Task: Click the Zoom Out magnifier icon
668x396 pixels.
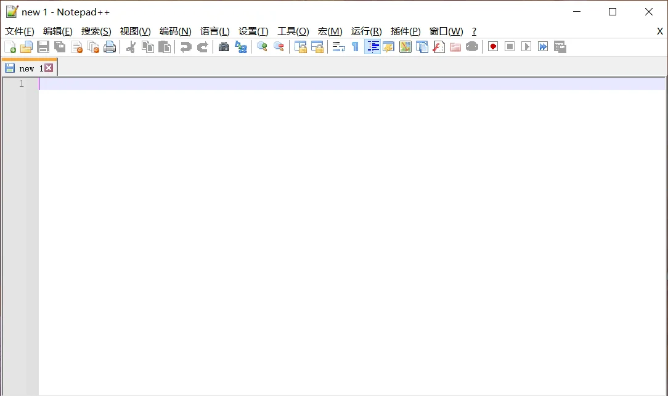Action: coord(279,47)
